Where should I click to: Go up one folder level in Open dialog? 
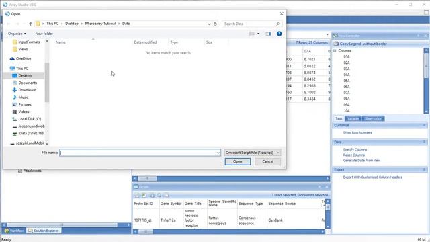pyautogui.click(x=30, y=24)
